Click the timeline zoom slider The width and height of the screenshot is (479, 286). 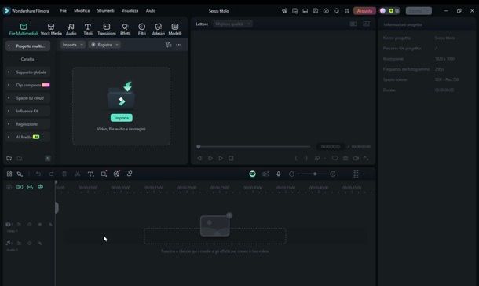click(x=312, y=174)
